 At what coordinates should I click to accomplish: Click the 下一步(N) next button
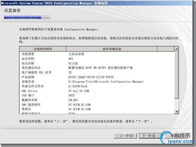point(150,136)
